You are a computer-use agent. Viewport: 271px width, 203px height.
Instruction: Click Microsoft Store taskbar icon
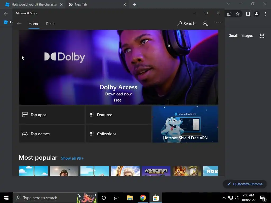tap(156, 198)
